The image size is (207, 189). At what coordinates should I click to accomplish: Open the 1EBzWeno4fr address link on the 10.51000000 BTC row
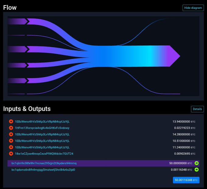tap(42, 141)
